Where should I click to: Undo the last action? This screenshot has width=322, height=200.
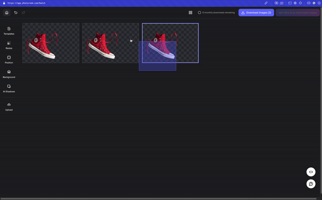tap(16, 12)
